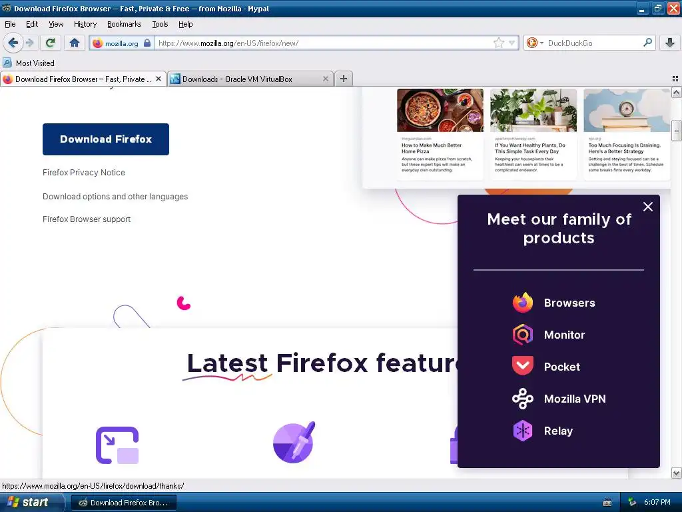Click the DuckDuckGo search field

pos(593,43)
